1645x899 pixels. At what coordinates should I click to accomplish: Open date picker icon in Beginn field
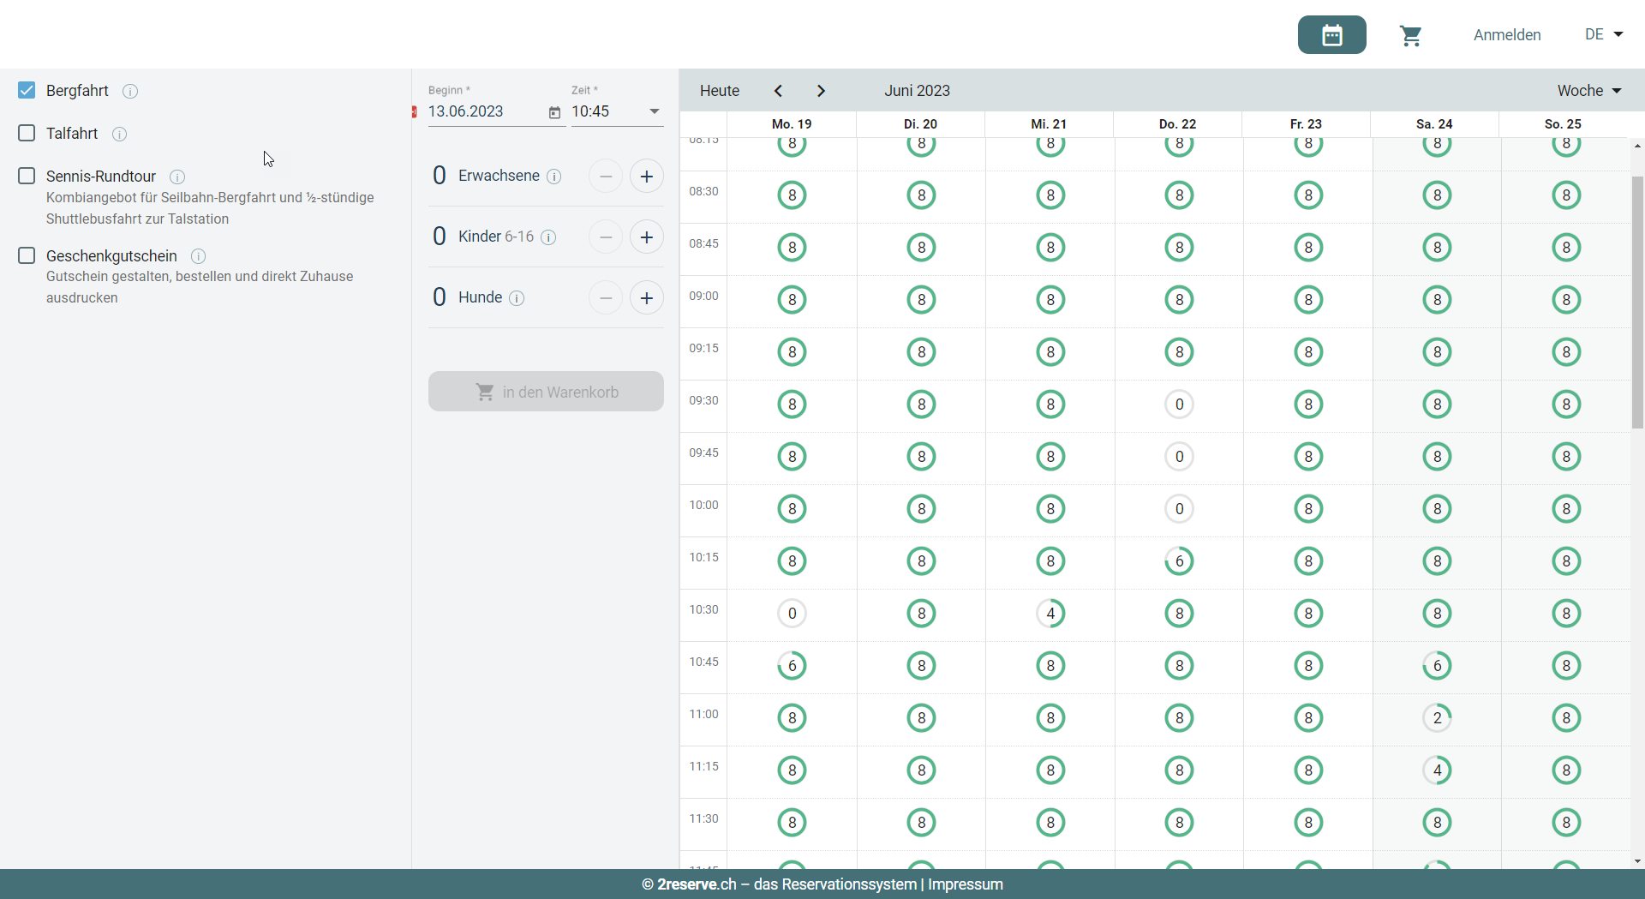pyautogui.click(x=554, y=112)
